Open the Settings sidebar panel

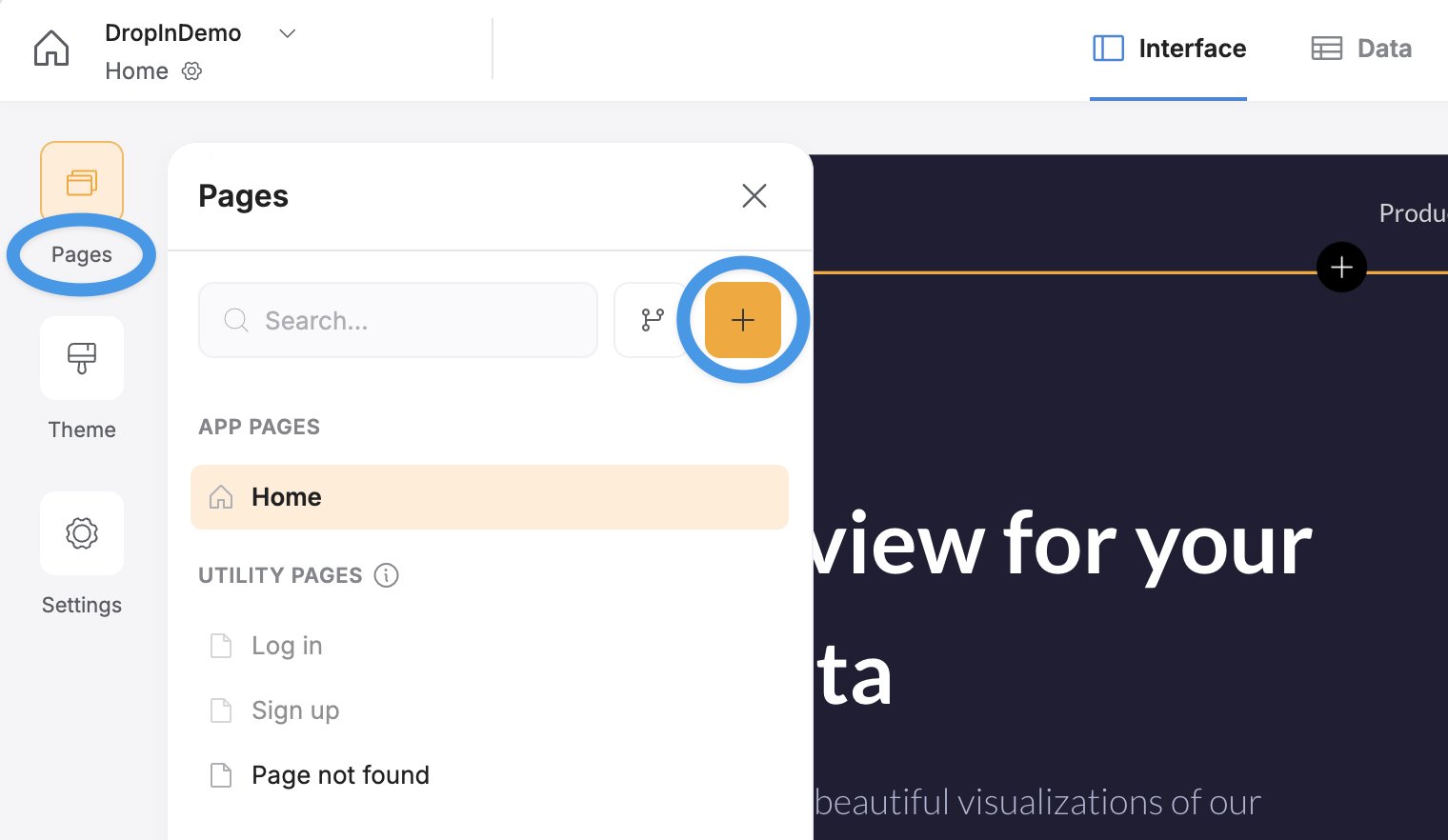[x=82, y=534]
